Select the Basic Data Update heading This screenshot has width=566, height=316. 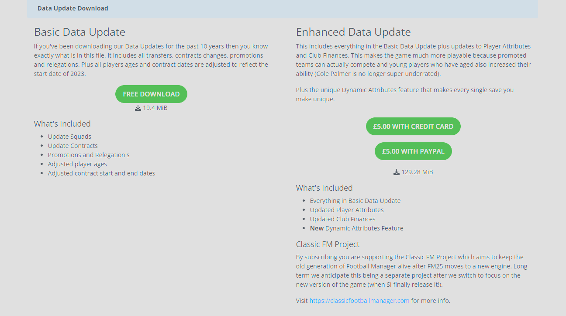(79, 32)
